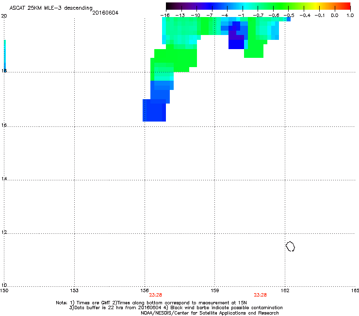This screenshot has width=359, height=316.
Task: Click the '-0.6' color bar label
Action: coord(274,16)
